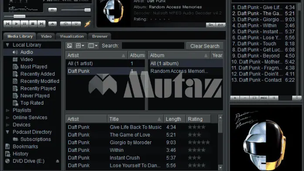
Task: Switch to the Video tab
Action: coord(46,36)
